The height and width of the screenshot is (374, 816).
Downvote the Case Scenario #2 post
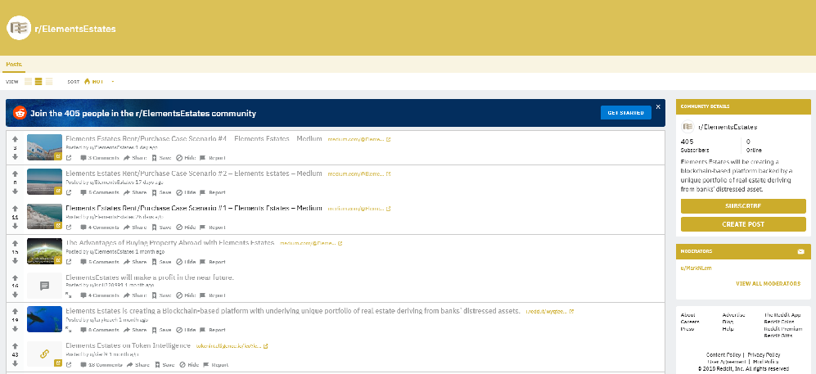15,192
